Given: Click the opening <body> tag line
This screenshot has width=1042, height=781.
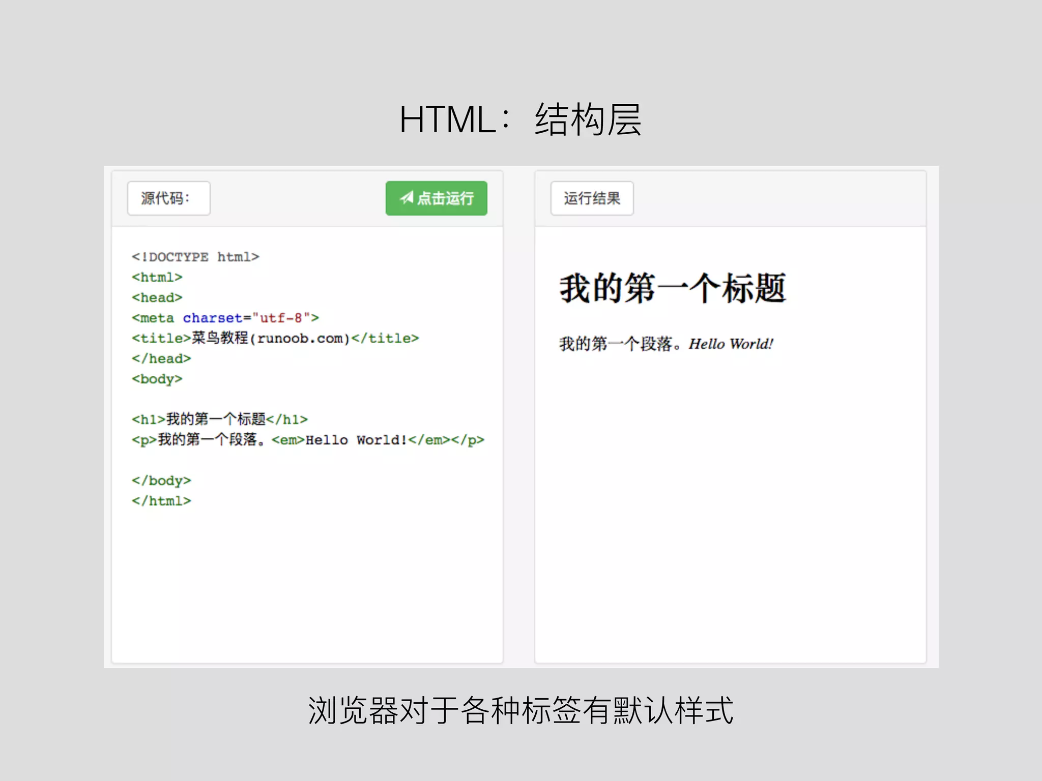Looking at the screenshot, I should (157, 379).
